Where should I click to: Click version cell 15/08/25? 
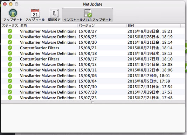[x=88, y=37]
